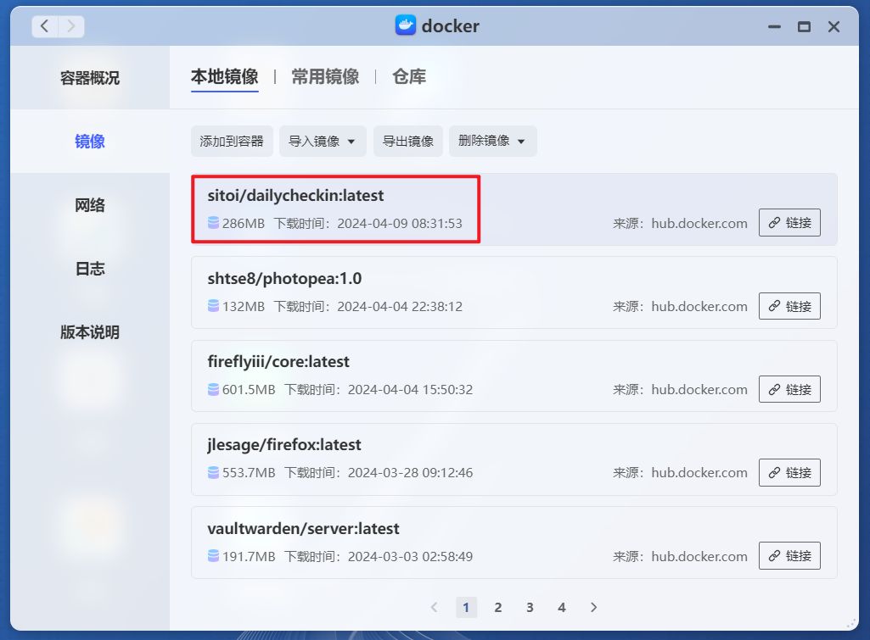
Task: Click the next page chevron in pagination
Action: [x=593, y=607]
